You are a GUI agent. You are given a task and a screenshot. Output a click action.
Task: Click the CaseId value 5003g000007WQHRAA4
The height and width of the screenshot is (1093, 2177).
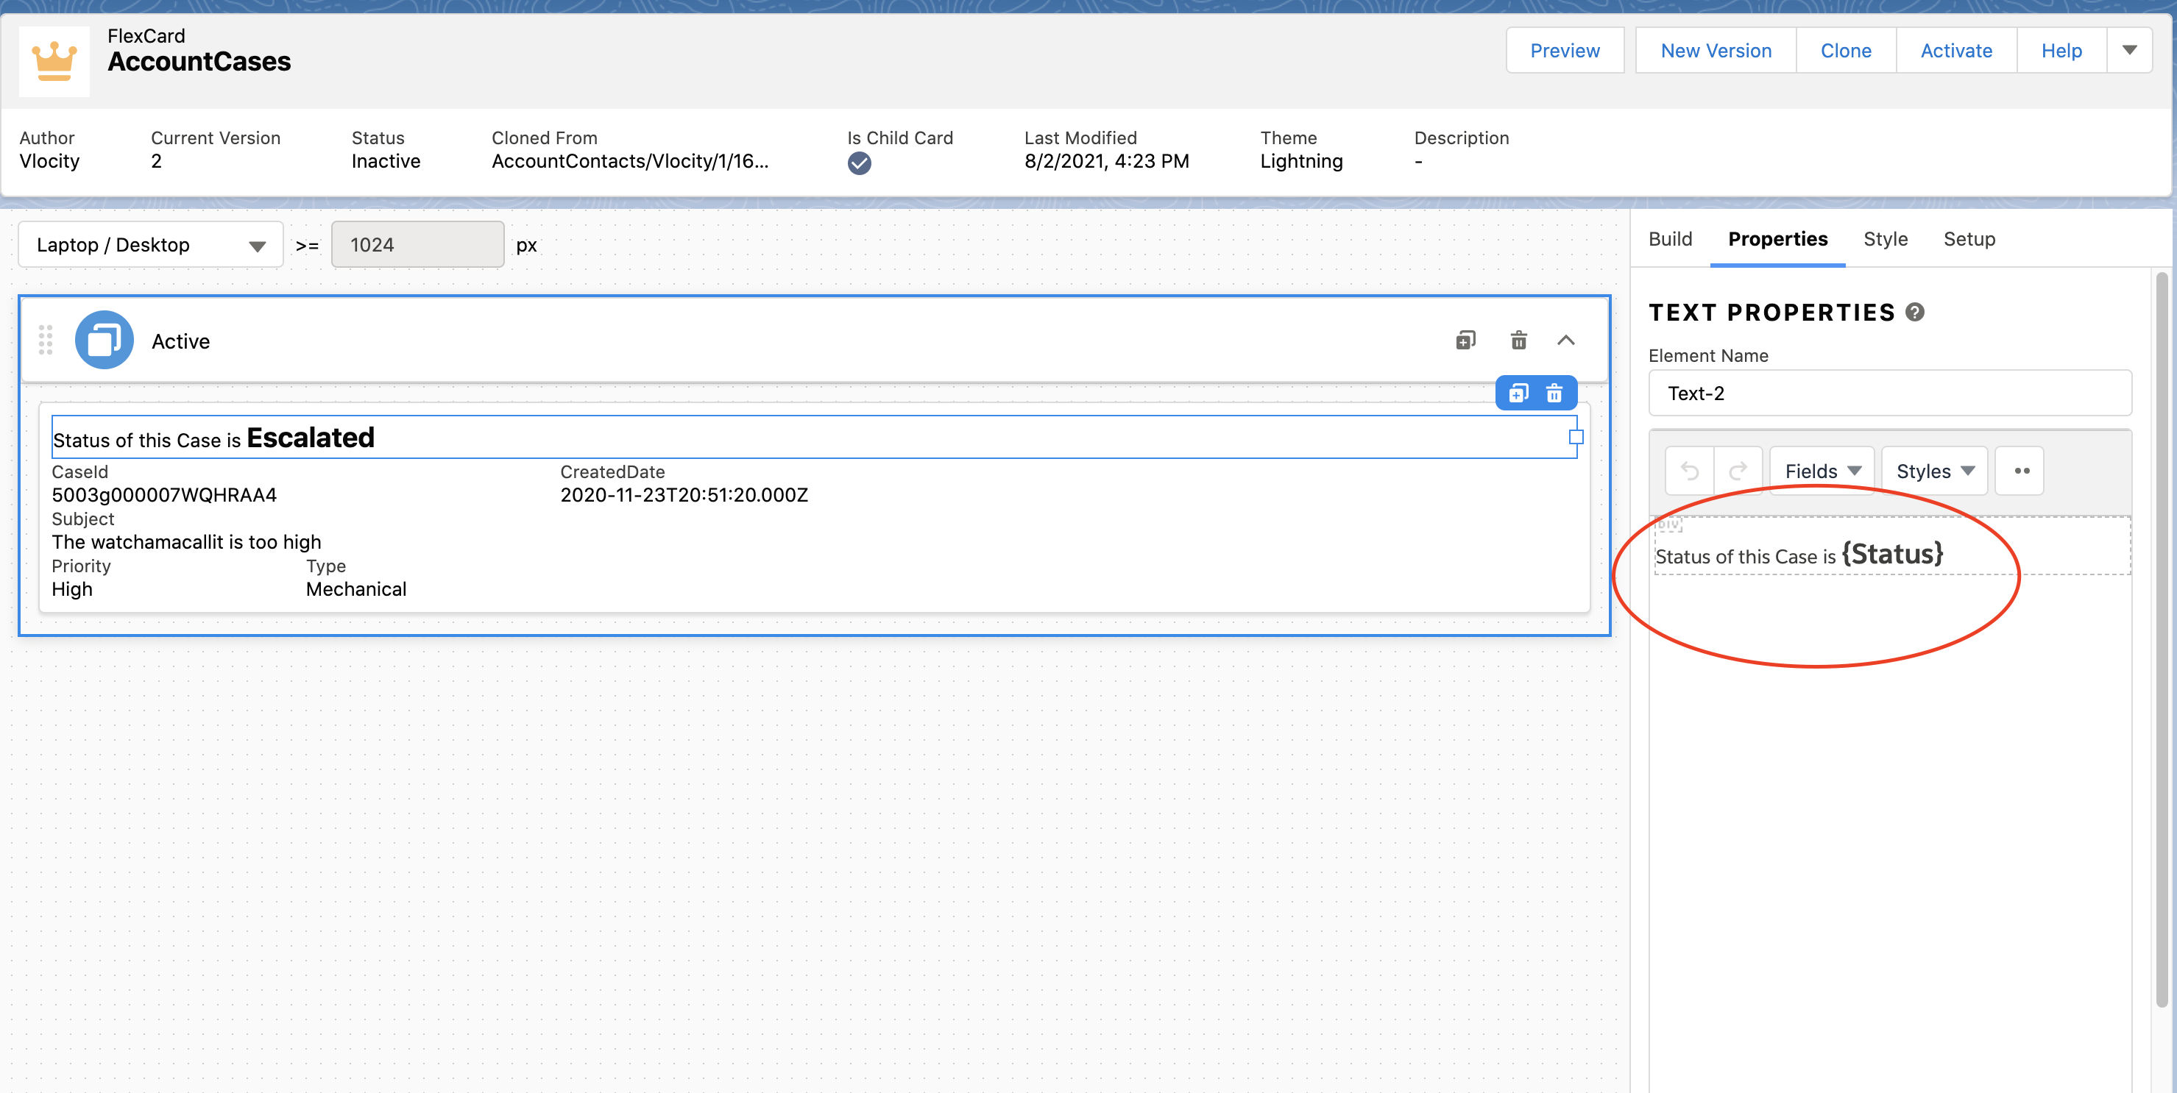[x=164, y=495]
